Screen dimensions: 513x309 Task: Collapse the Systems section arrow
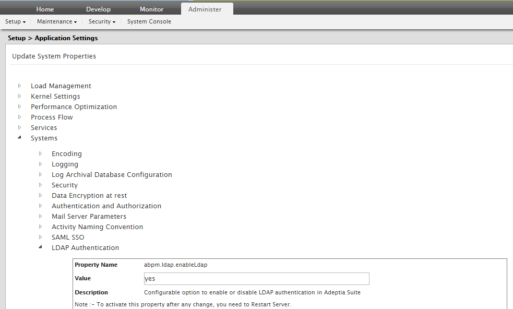20,138
